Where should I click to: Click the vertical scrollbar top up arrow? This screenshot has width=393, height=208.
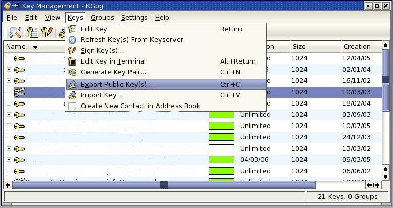click(x=385, y=45)
